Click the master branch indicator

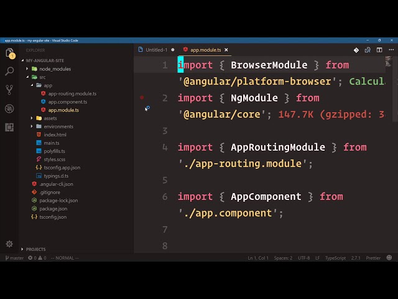pyautogui.click(x=14, y=258)
